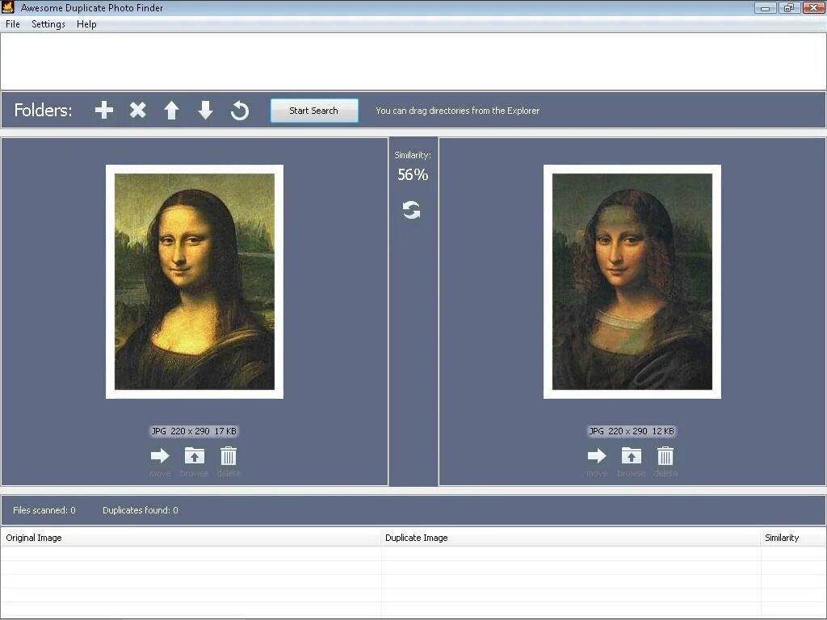827x620 pixels.
Task: Click the Start Search button
Action: point(314,111)
